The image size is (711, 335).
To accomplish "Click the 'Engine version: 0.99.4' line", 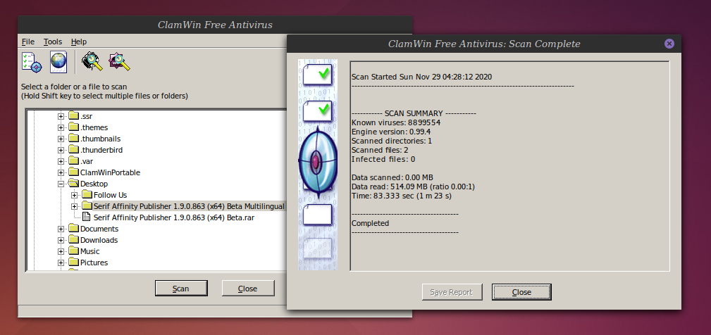I will point(391,132).
